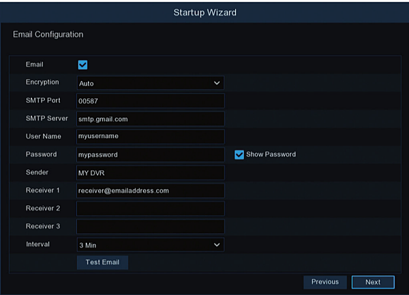Viewport: 409px width, 295px height.
Task: Focus the User Name text box
Action: pyautogui.click(x=150, y=137)
